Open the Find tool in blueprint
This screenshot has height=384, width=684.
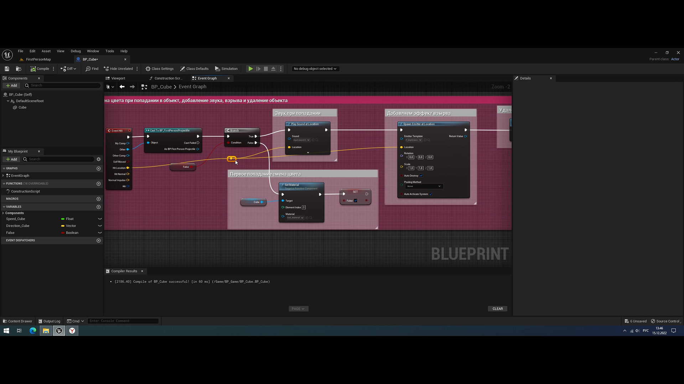pyautogui.click(x=92, y=69)
